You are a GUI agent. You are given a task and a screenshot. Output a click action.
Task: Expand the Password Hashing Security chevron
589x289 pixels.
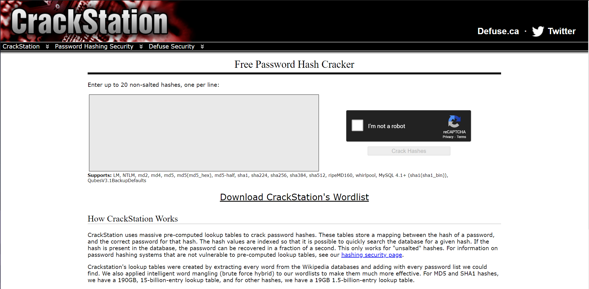141,46
